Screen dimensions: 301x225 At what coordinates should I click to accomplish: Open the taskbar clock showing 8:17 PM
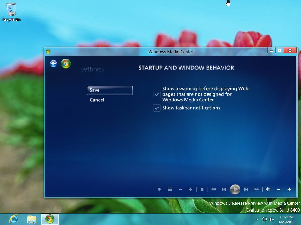(x=286, y=219)
